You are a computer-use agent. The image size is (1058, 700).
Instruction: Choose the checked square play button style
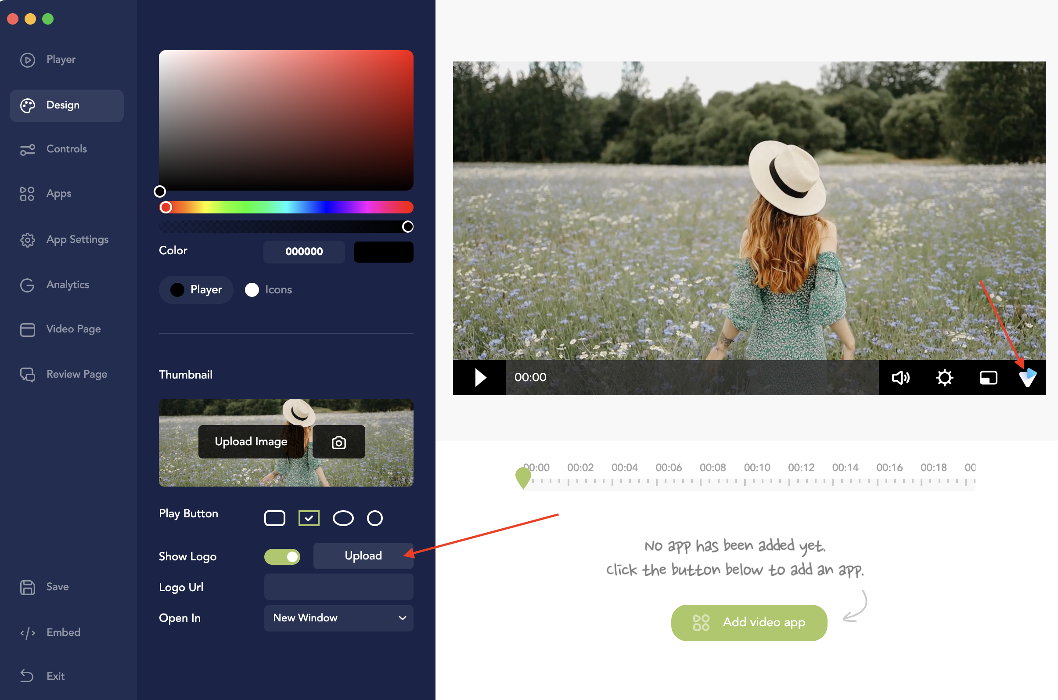point(309,518)
